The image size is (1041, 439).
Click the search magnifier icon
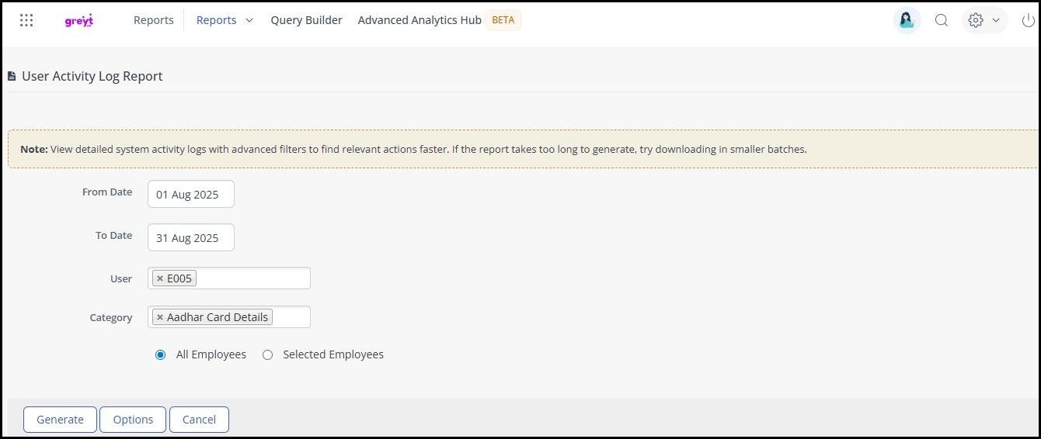[942, 20]
